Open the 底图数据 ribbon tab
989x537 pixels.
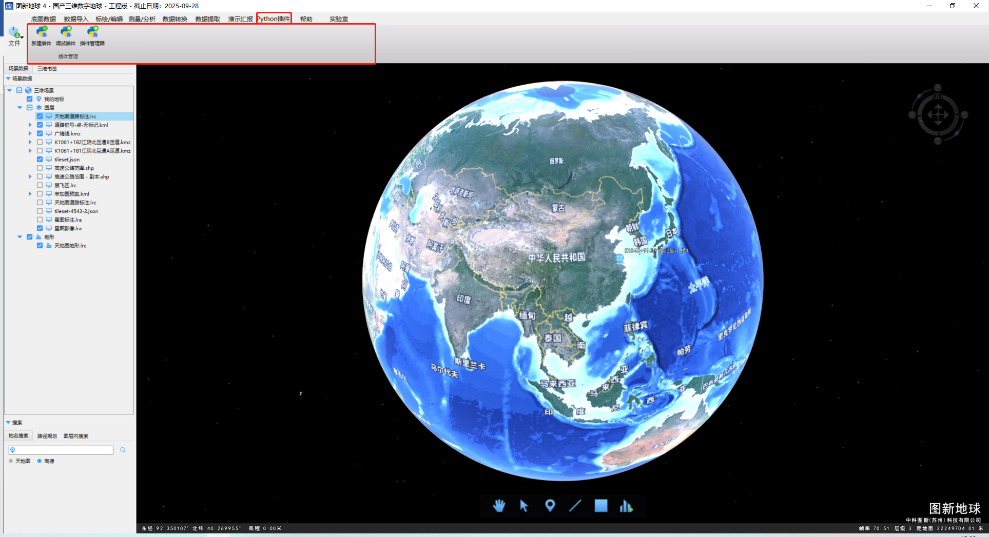44,19
